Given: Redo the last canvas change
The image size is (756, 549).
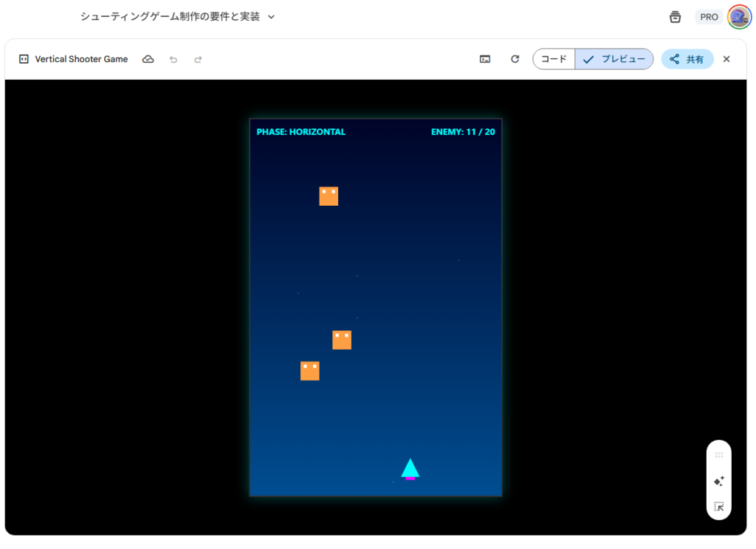Looking at the screenshot, I should 198,59.
